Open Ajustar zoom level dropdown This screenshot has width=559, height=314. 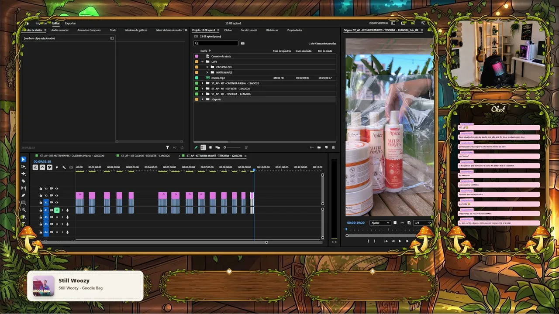380,223
